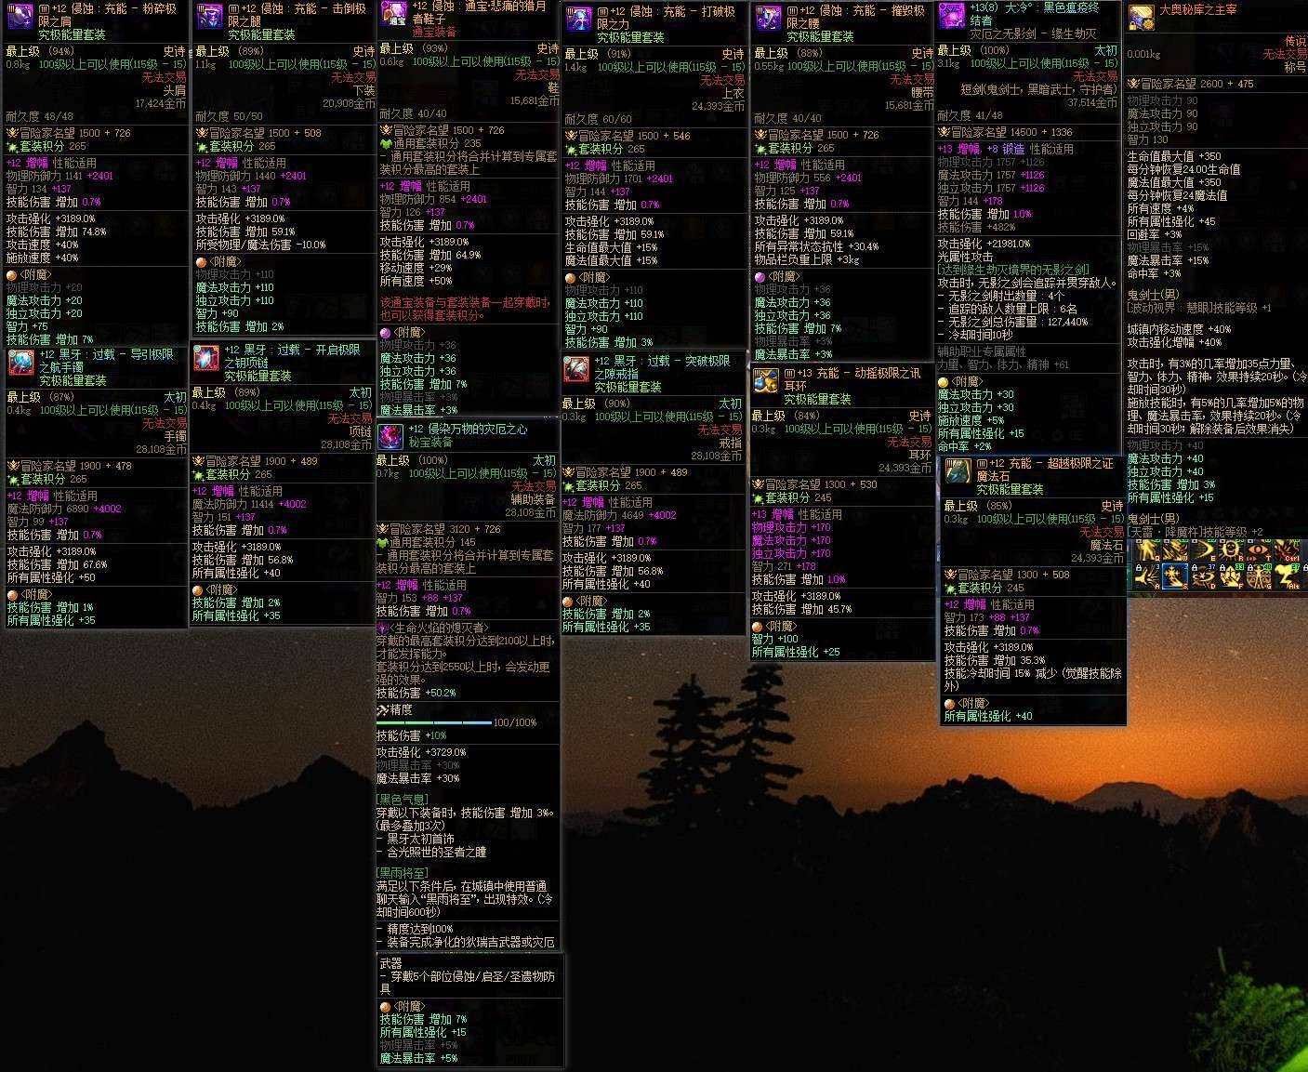The height and width of the screenshot is (1072, 1308).
Task: Select the locked skill bound to G
Action: [x=1260, y=576]
